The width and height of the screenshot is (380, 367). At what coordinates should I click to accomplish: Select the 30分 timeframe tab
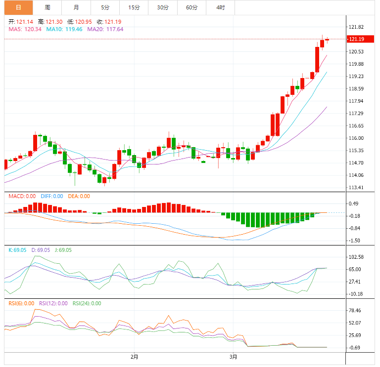click(163, 7)
